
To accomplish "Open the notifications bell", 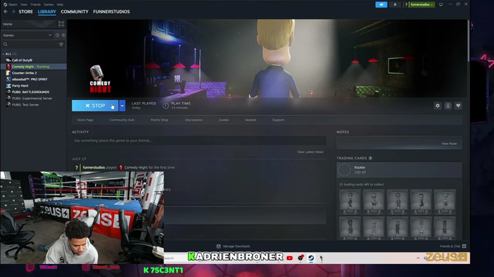I will [395, 5].
